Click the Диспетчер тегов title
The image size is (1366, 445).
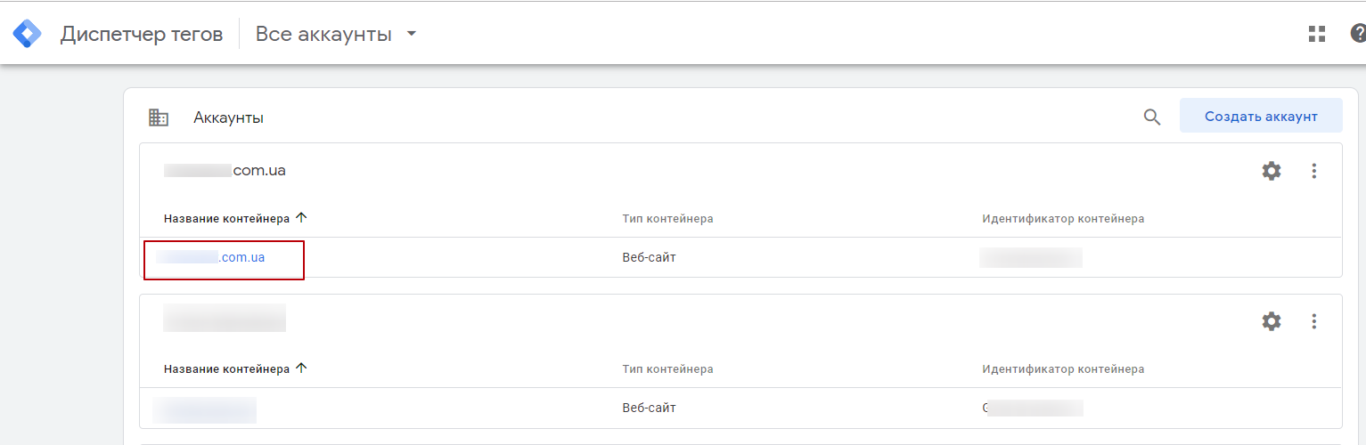[x=142, y=35]
